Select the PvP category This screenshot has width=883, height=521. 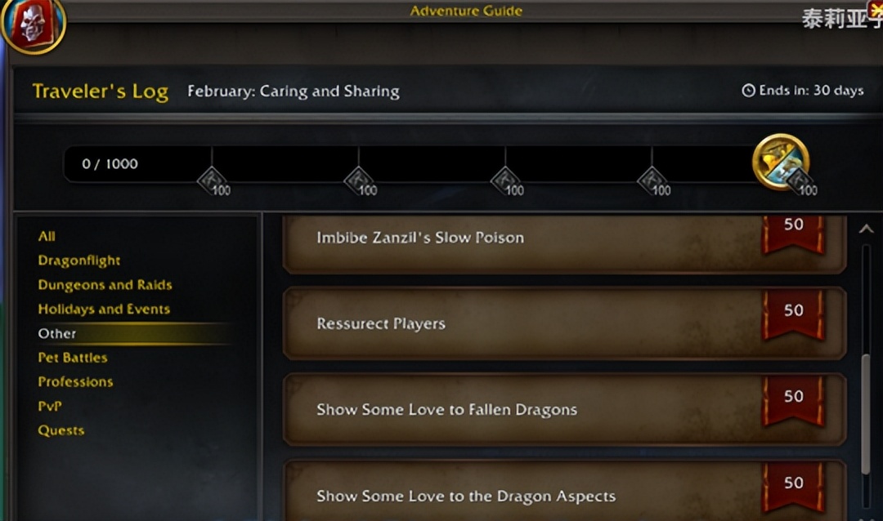pyautogui.click(x=50, y=406)
